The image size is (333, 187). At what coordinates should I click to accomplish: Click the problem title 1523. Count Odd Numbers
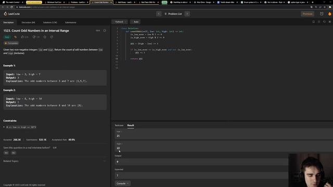pos(36,31)
